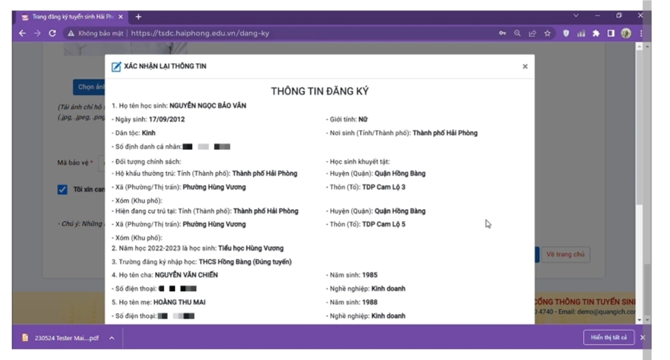Click the browser back arrow
Image resolution: width=670 pixels, height=360 pixels.
22,33
